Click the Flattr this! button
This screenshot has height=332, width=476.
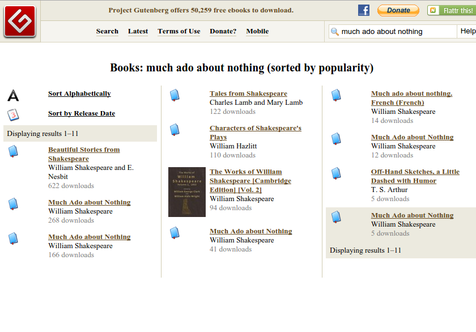pos(452,10)
